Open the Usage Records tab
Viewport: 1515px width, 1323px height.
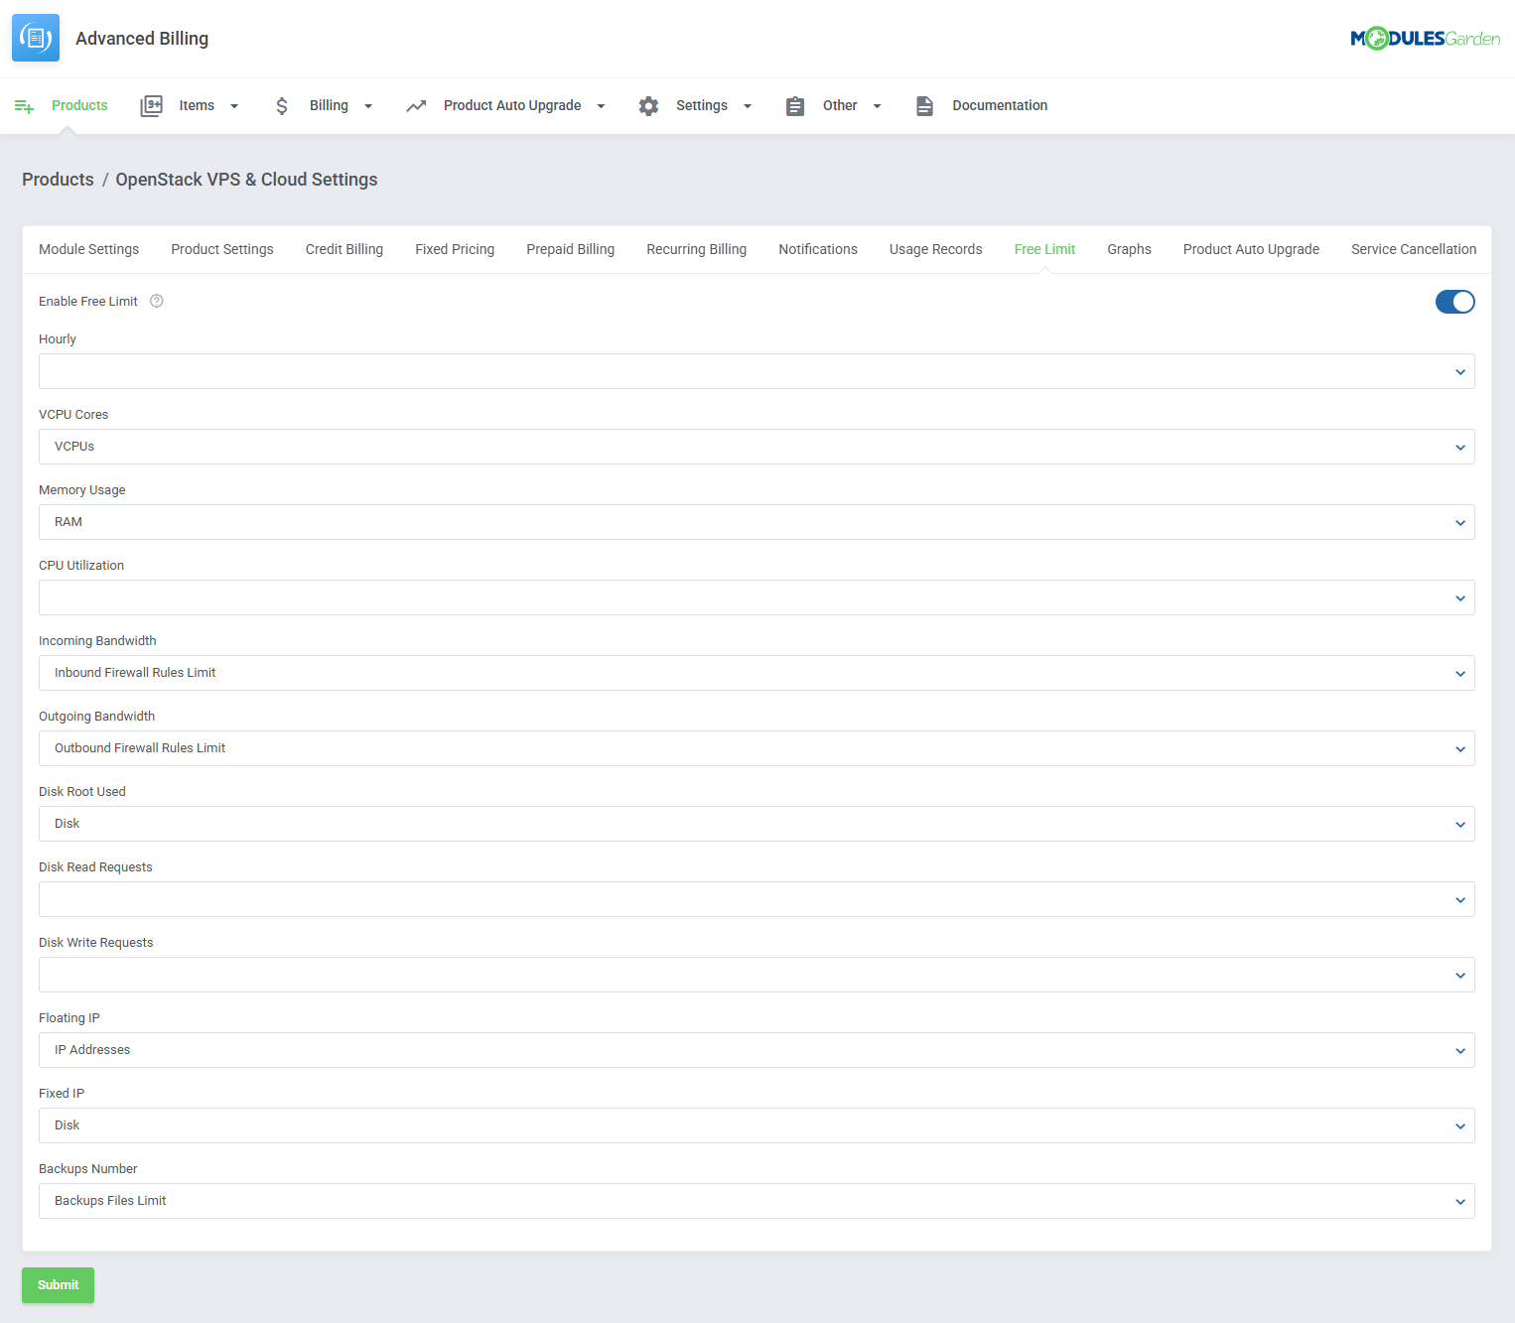point(935,249)
